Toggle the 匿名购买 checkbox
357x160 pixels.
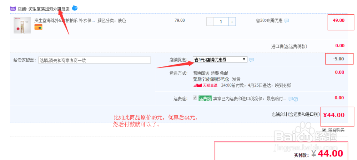(x=324, y=130)
